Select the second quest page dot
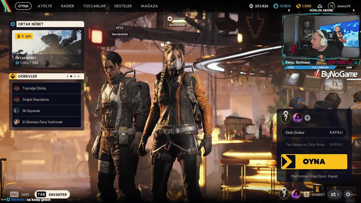The height and width of the screenshot is (203, 361). click(75, 76)
